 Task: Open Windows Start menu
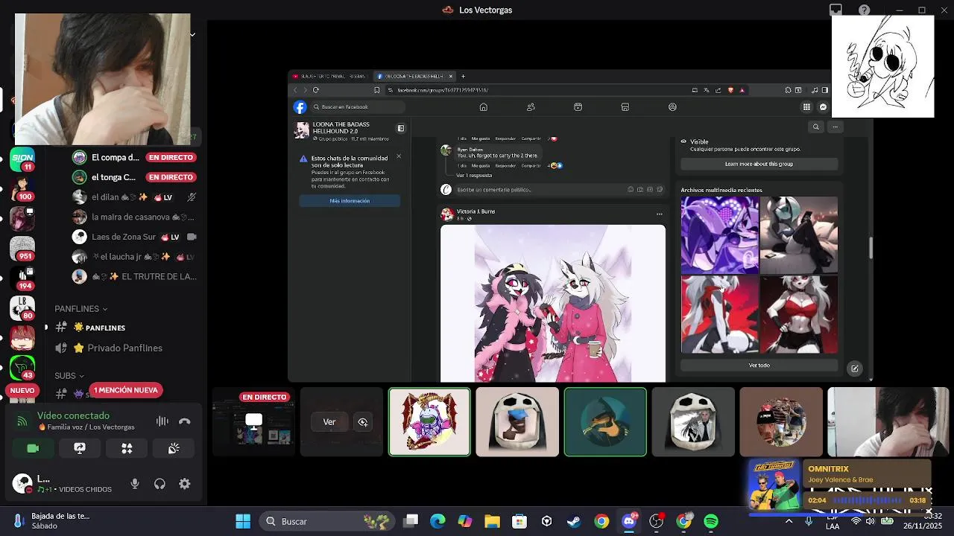[243, 521]
